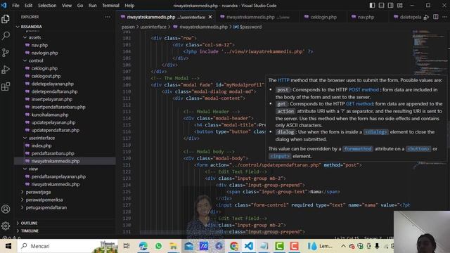Open updatependaftaran.php file

(56, 130)
